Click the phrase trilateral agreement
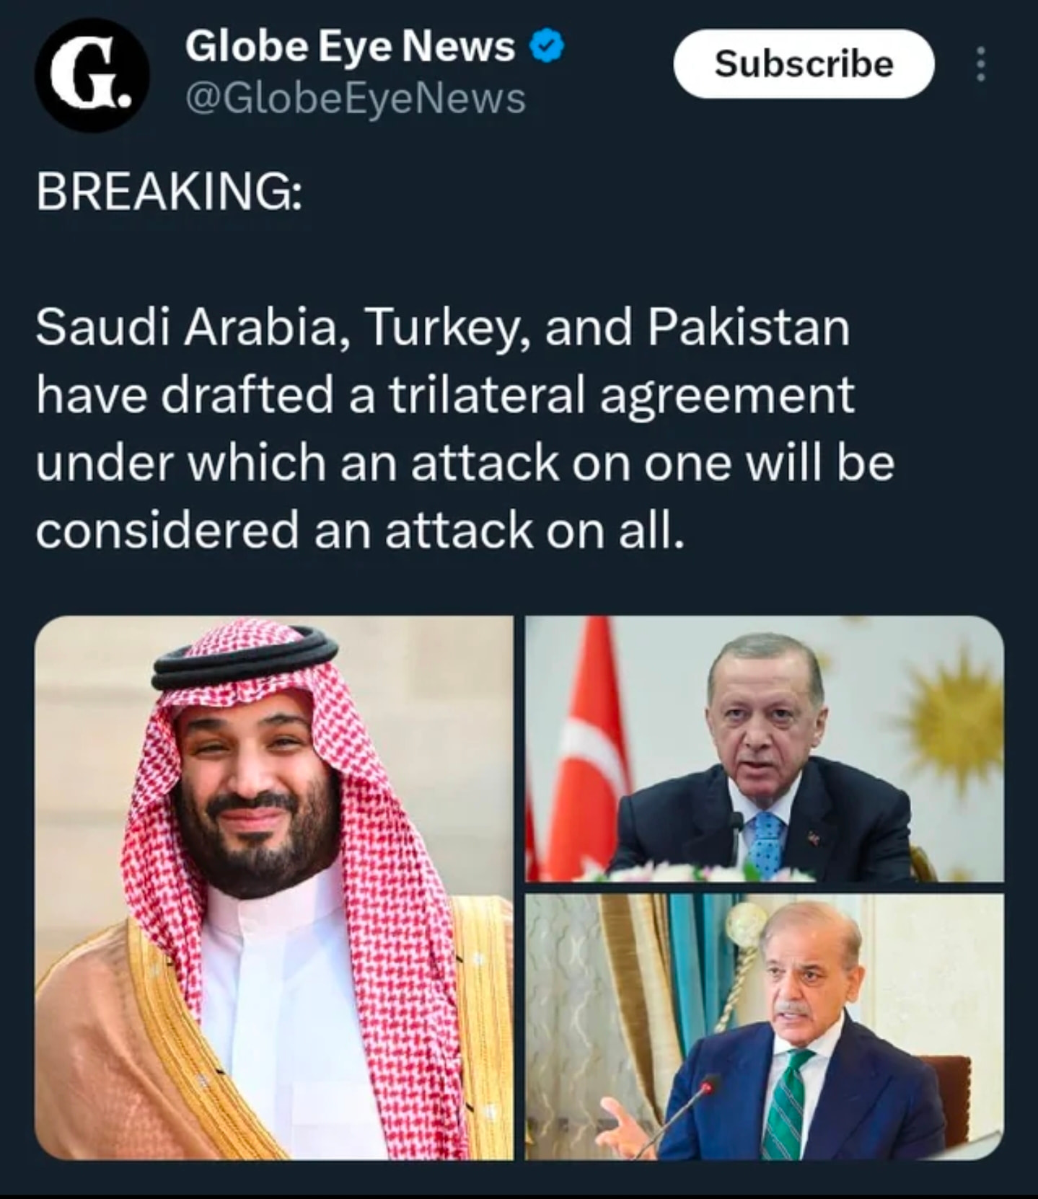Image resolution: width=1038 pixels, height=1199 pixels. pos(621,395)
